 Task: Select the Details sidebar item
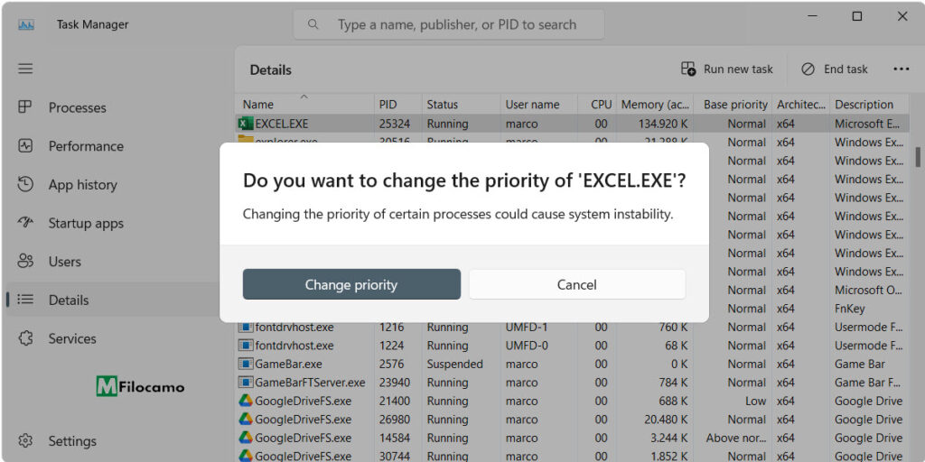click(x=113, y=300)
